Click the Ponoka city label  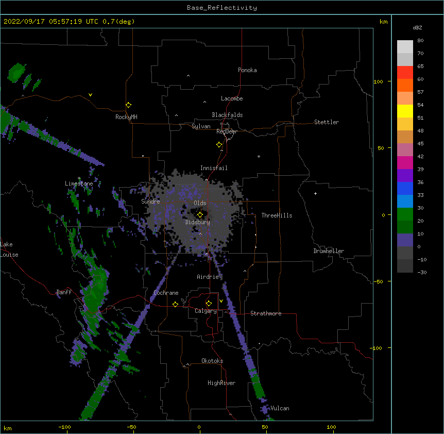click(247, 70)
